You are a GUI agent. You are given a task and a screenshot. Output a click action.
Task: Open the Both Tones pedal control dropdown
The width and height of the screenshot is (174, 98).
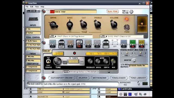tap(33, 41)
